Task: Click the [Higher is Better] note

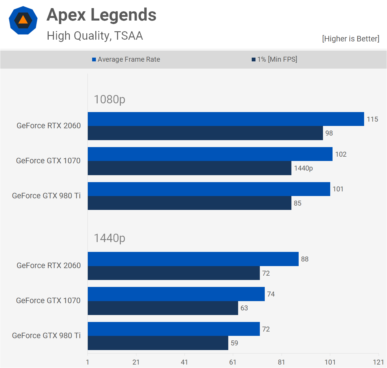Action: 351,39
